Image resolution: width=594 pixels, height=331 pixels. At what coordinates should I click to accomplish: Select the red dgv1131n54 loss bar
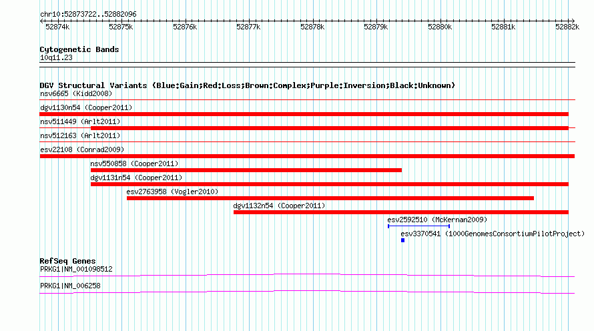tap(330, 184)
